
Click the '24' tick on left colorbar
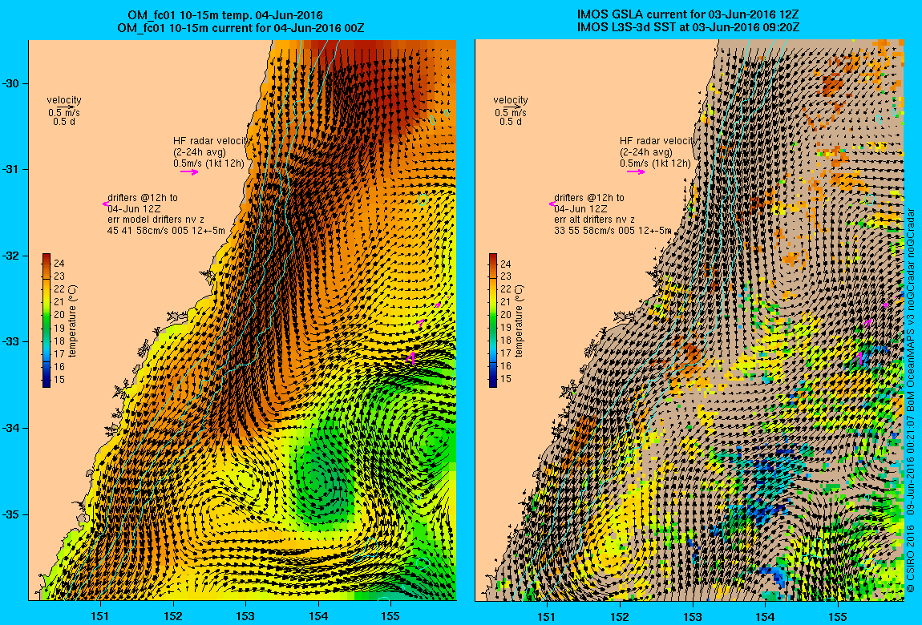pyautogui.click(x=59, y=263)
